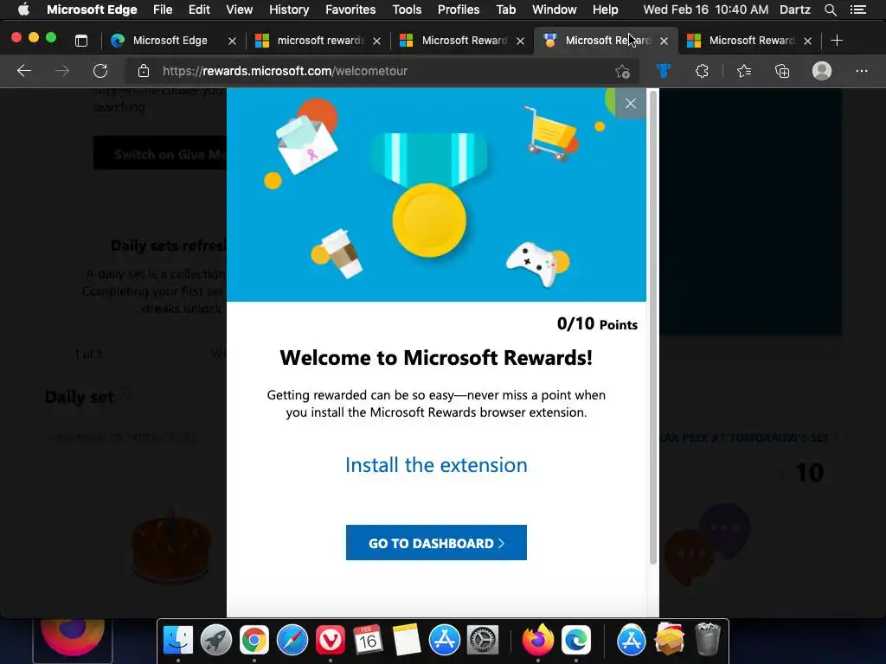The height and width of the screenshot is (664, 886).
Task: Open the Apple menu
Action: (23, 10)
